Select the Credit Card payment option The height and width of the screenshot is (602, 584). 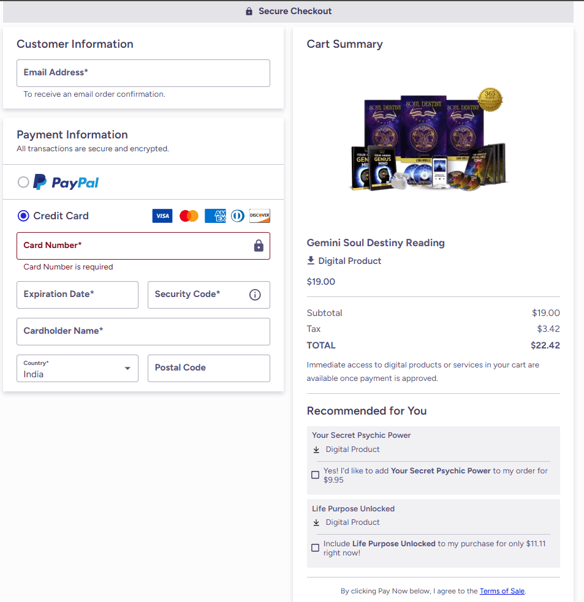[x=23, y=216]
